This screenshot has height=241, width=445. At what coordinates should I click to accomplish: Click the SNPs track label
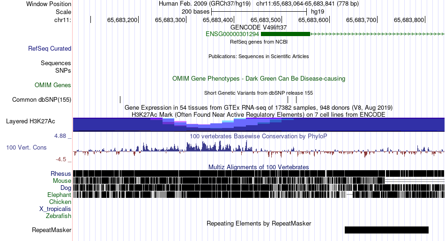tap(63, 70)
